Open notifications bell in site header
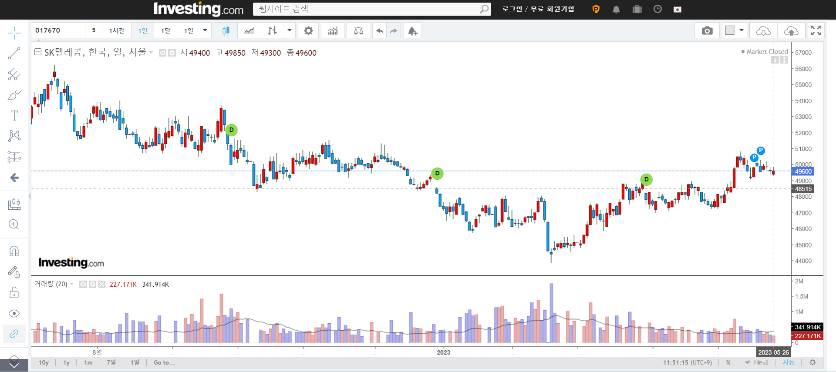This screenshot has height=372, width=836. click(616, 9)
